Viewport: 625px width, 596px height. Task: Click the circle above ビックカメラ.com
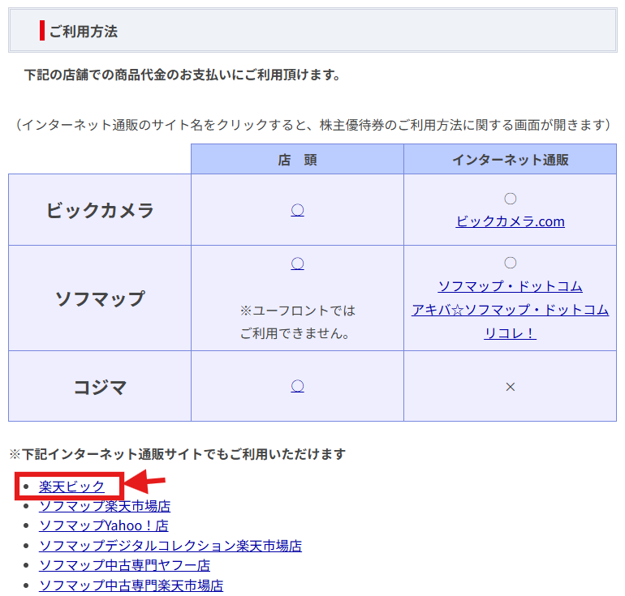click(x=511, y=199)
